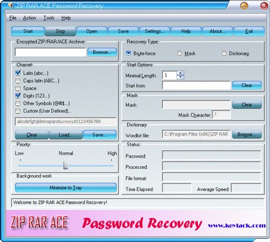
Task: Click the Average Speed field
Action: 246,188
